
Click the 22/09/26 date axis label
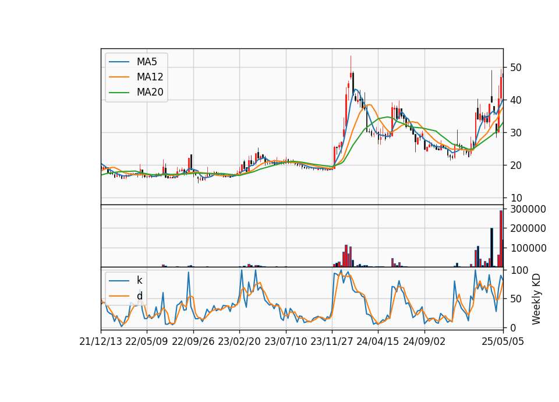tap(193, 342)
